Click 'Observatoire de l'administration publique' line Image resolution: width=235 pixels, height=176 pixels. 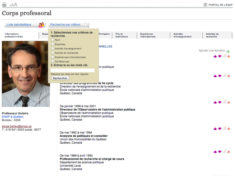pyautogui.click(x=87, y=113)
